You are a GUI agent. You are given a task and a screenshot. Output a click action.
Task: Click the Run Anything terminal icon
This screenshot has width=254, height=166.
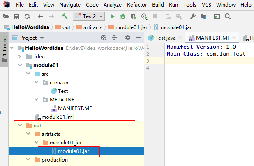coord(217,16)
